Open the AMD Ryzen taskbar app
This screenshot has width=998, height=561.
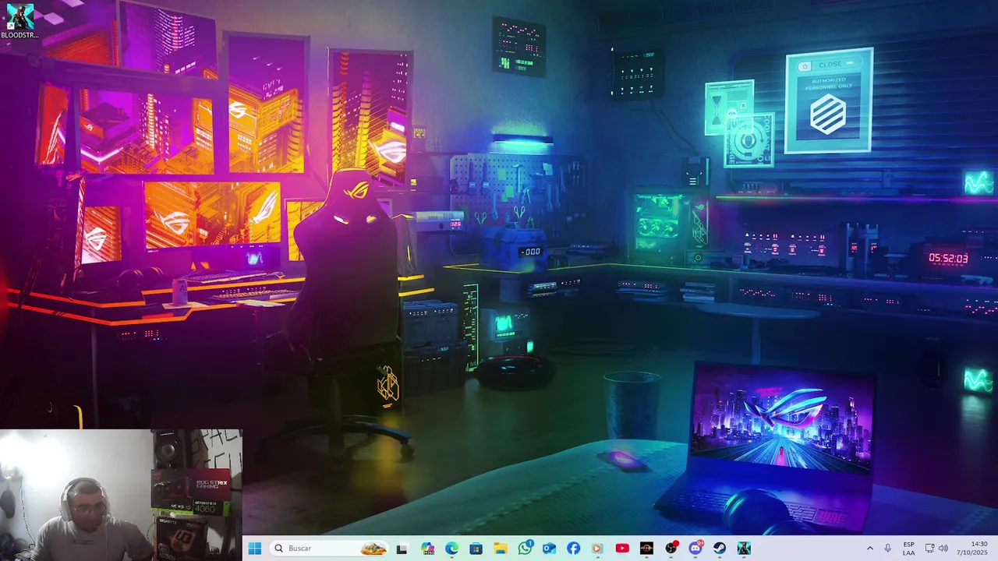[x=646, y=549]
